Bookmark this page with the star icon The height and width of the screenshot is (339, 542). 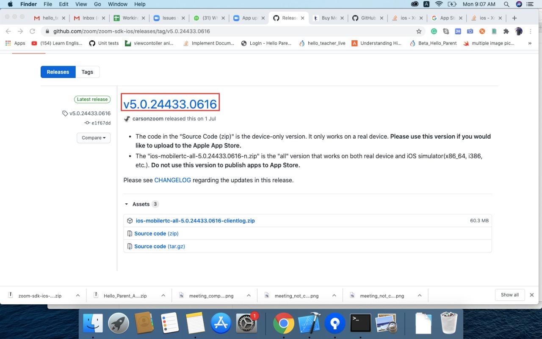click(x=419, y=31)
